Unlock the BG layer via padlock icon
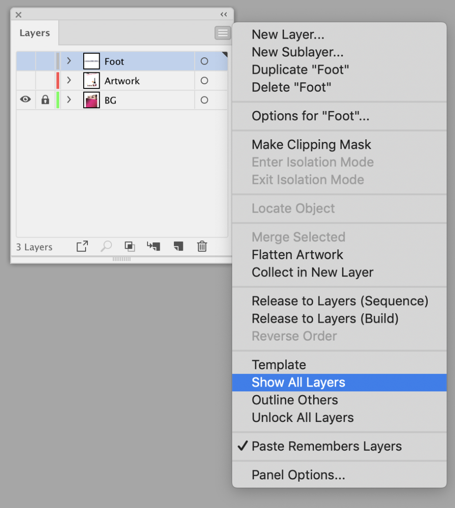The width and height of the screenshot is (455, 508). click(x=45, y=100)
